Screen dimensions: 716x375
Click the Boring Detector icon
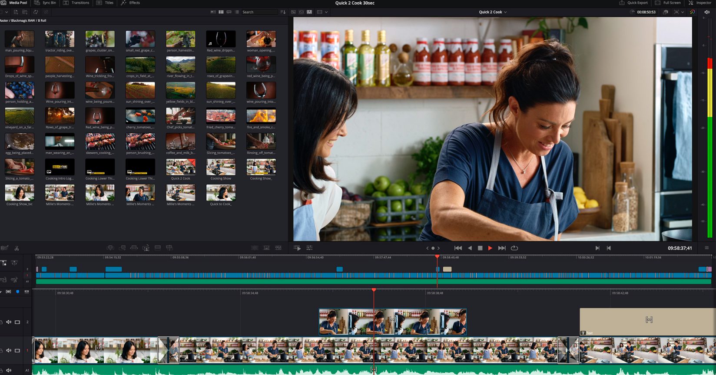click(x=5, y=248)
